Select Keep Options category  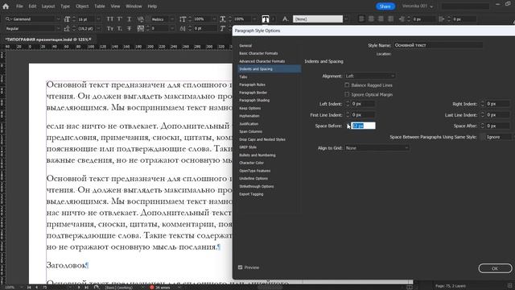[x=250, y=108]
